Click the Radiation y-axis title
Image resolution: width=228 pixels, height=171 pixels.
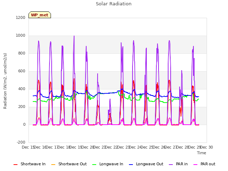pyautogui.click(x=5, y=81)
